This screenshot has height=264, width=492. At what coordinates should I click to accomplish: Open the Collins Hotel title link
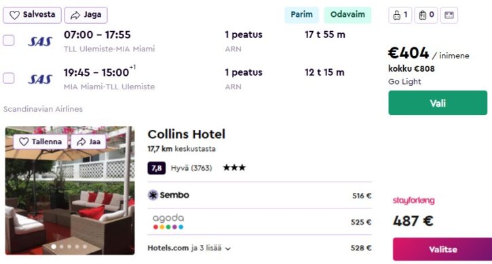[x=187, y=134]
